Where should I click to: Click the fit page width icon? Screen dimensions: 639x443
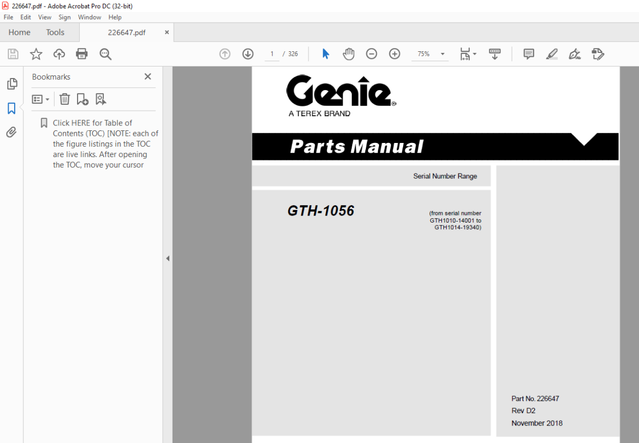pos(465,54)
